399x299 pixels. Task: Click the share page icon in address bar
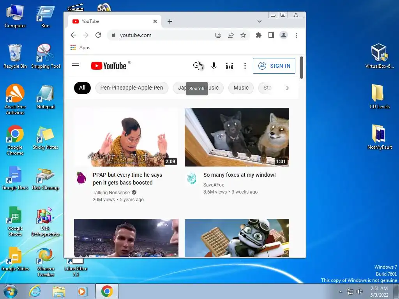coord(231,35)
